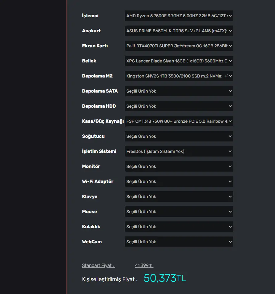275x294 pixels.
Task: Expand the Ekran Kartı selection dropdown
Action: tap(179, 46)
